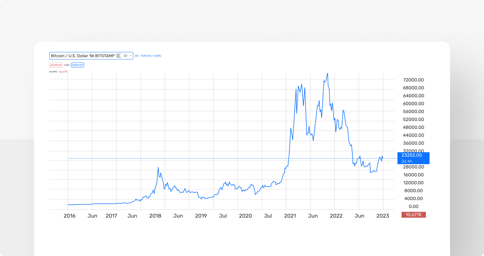Click the red sell price 23248.00

click(x=56, y=65)
